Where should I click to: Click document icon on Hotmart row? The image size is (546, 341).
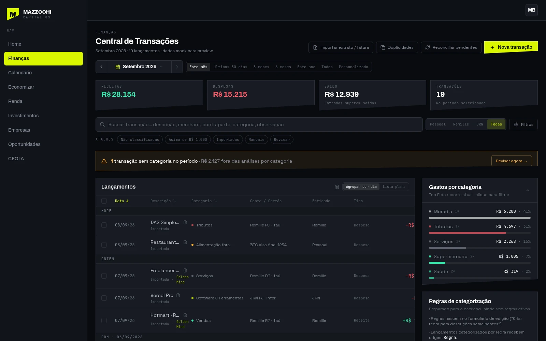[x=185, y=315]
